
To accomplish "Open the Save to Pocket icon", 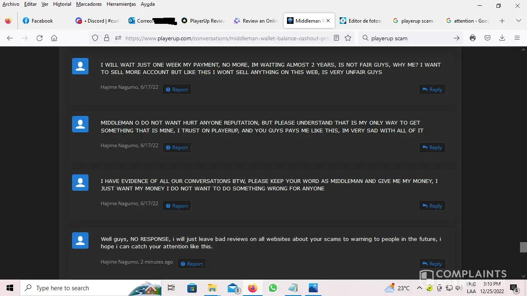I will pos(487,38).
